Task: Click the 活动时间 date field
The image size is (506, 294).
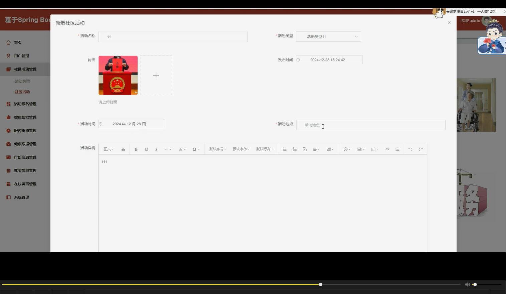Action: (x=132, y=124)
